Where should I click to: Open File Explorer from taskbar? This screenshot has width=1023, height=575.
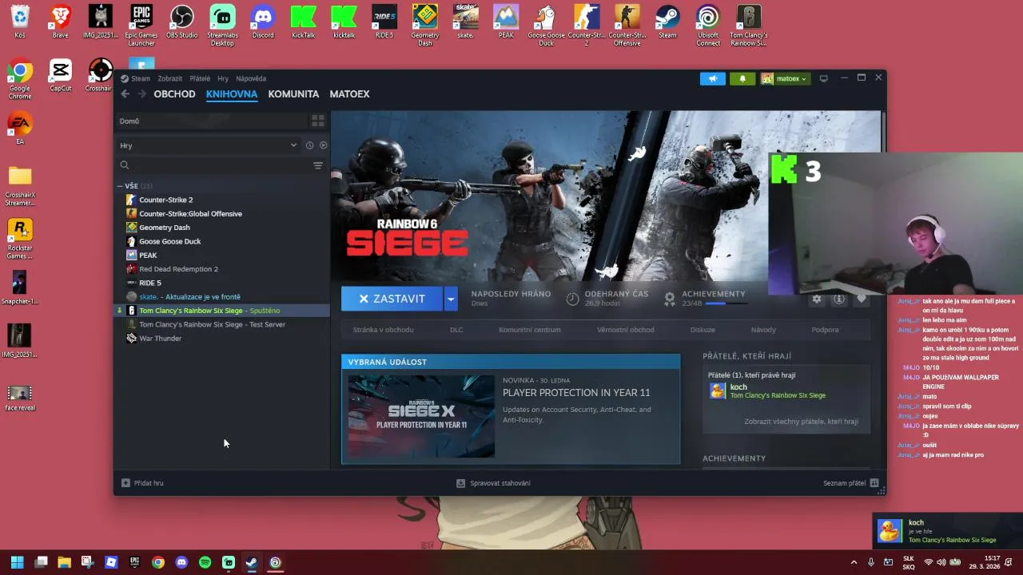64,562
